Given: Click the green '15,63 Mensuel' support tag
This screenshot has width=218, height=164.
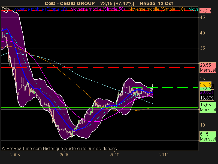Looking at the screenshot, I should 208,107.
